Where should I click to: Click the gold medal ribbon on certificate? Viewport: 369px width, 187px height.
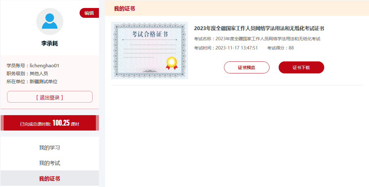click(x=172, y=63)
